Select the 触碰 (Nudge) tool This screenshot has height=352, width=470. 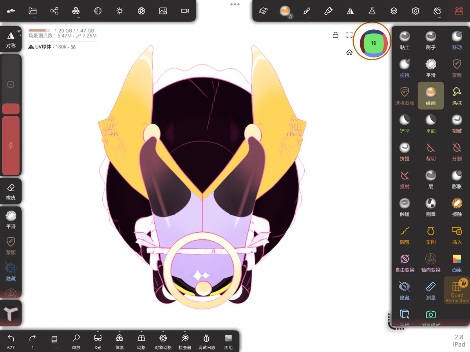(x=405, y=207)
